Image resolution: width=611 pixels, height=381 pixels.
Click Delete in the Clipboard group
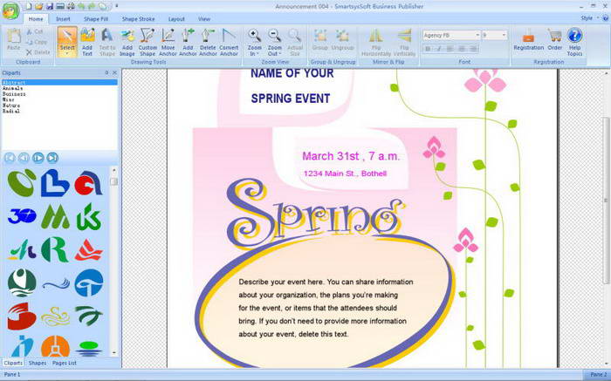[38, 52]
